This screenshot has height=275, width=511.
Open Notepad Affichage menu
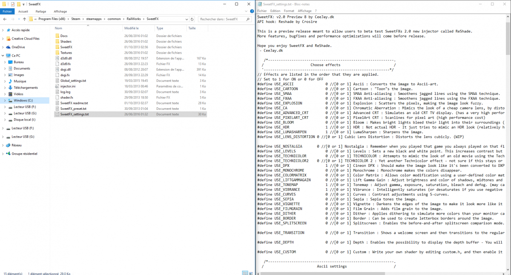(304, 11)
